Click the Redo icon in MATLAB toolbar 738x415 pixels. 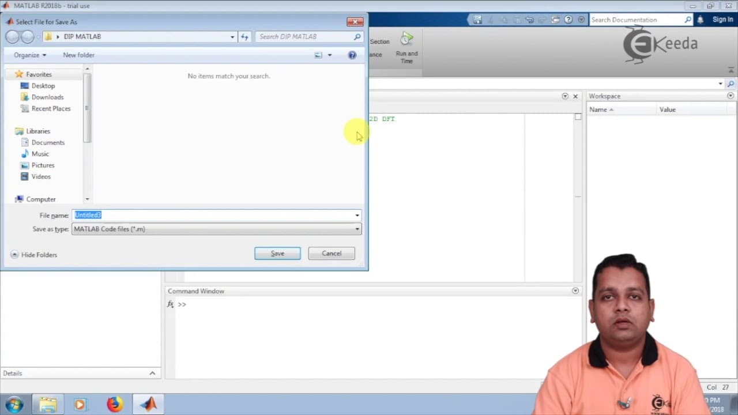tap(543, 20)
